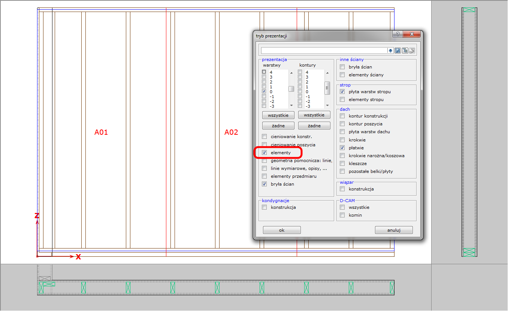
Task: Disable the płatwie checkbox
Action: [342, 148]
